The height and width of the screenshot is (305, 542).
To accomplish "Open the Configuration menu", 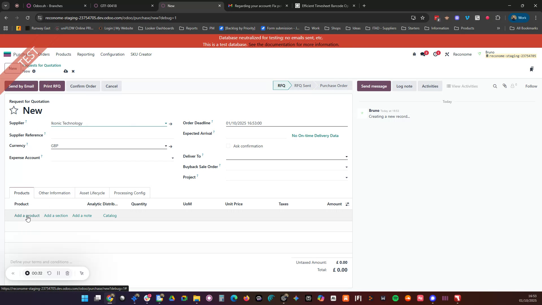I will coord(112,54).
